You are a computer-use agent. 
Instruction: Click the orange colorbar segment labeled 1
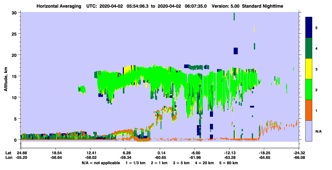[309, 110]
